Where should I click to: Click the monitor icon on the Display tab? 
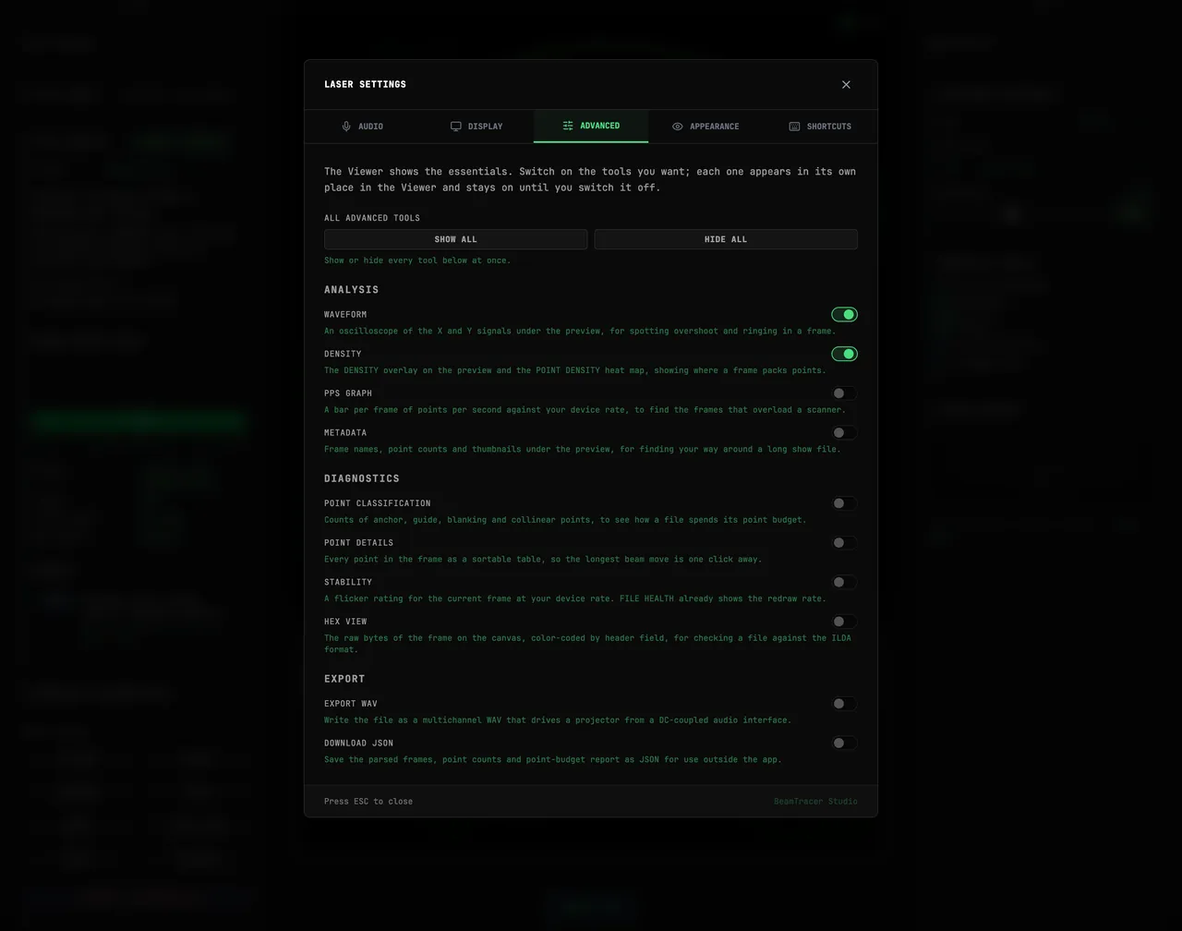[x=455, y=127]
